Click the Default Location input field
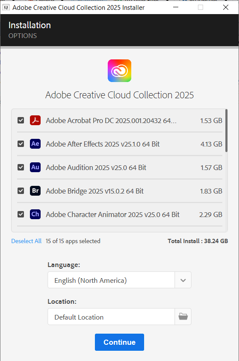This screenshot has width=239, height=361. coord(111,317)
